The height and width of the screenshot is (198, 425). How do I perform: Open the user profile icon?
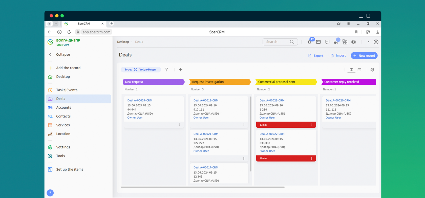click(x=376, y=42)
